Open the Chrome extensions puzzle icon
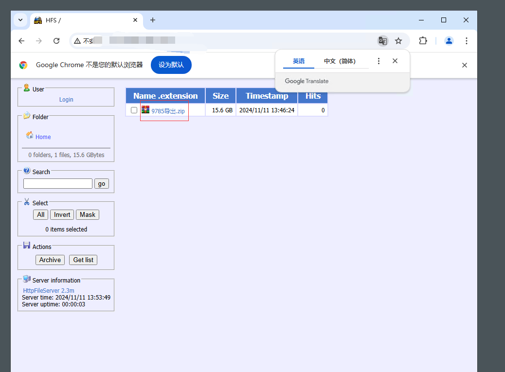Screen dimensions: 505x372 [423, 41]
